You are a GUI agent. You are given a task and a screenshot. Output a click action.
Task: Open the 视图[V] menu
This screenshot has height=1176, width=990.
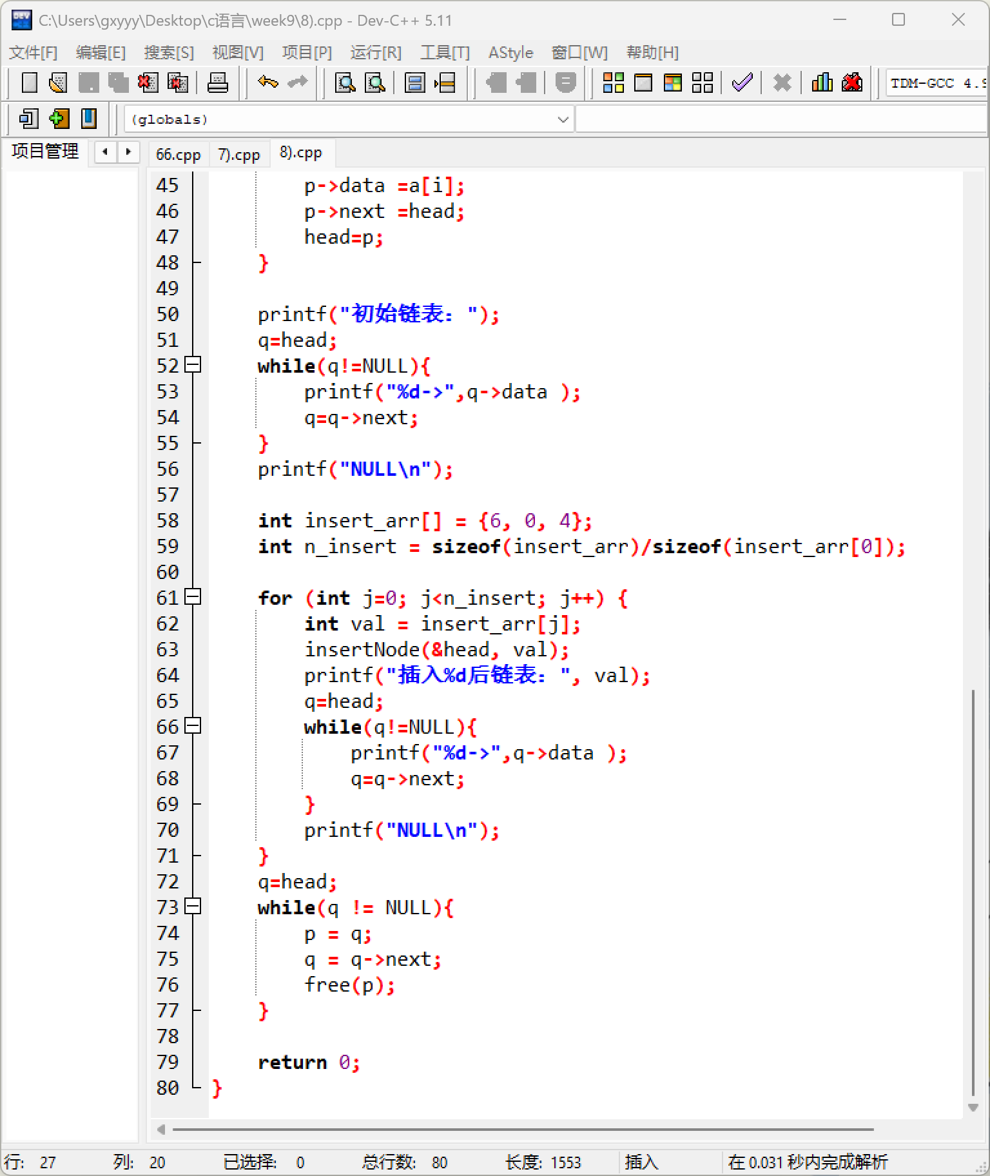238,52
